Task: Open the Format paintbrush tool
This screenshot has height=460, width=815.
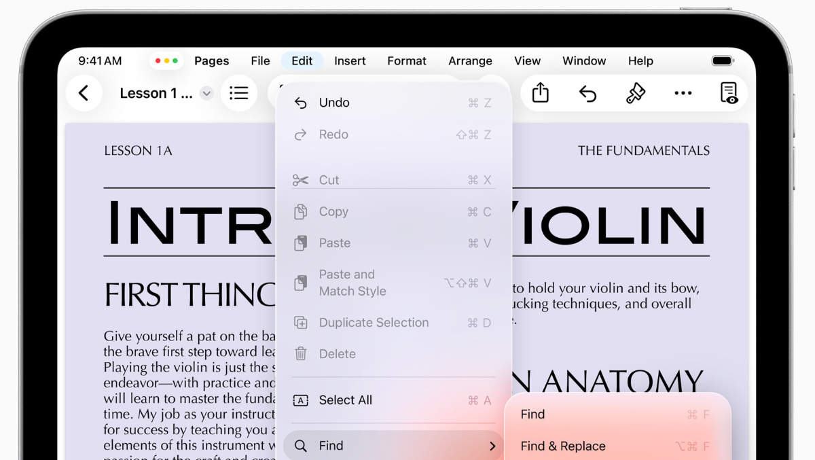Action: [635, 93]
